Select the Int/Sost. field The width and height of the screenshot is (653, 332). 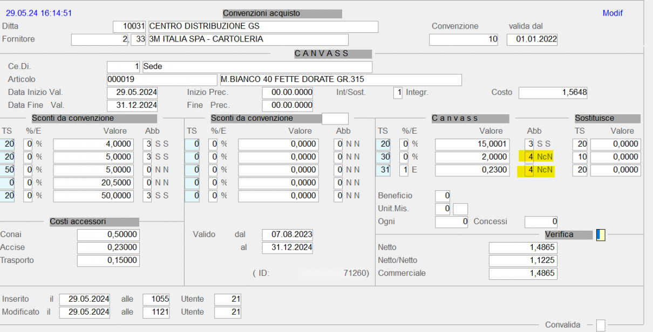tap(398, 93)
